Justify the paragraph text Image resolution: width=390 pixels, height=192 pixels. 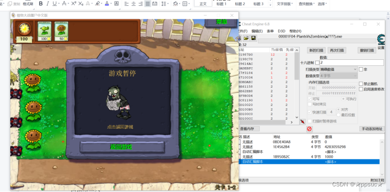click(x=148, y=4)
